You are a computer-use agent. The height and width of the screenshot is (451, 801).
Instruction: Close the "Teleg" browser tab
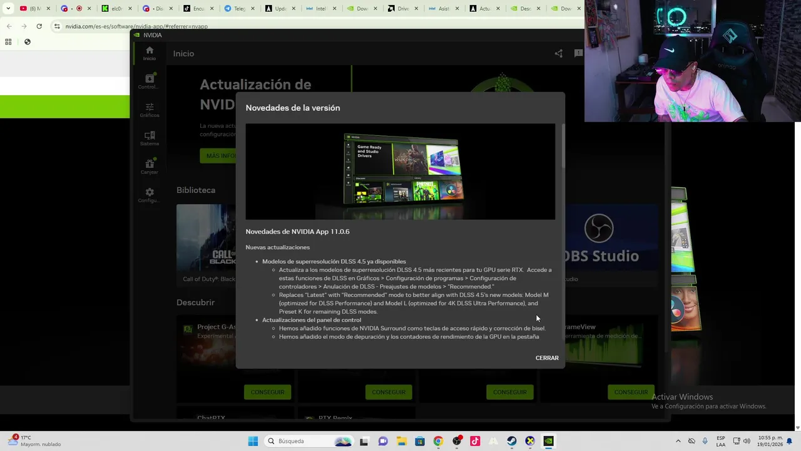253,9
